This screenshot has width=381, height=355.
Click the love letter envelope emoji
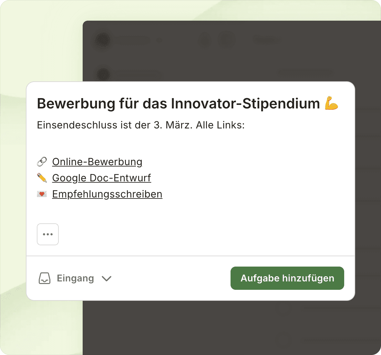point(42,194)
